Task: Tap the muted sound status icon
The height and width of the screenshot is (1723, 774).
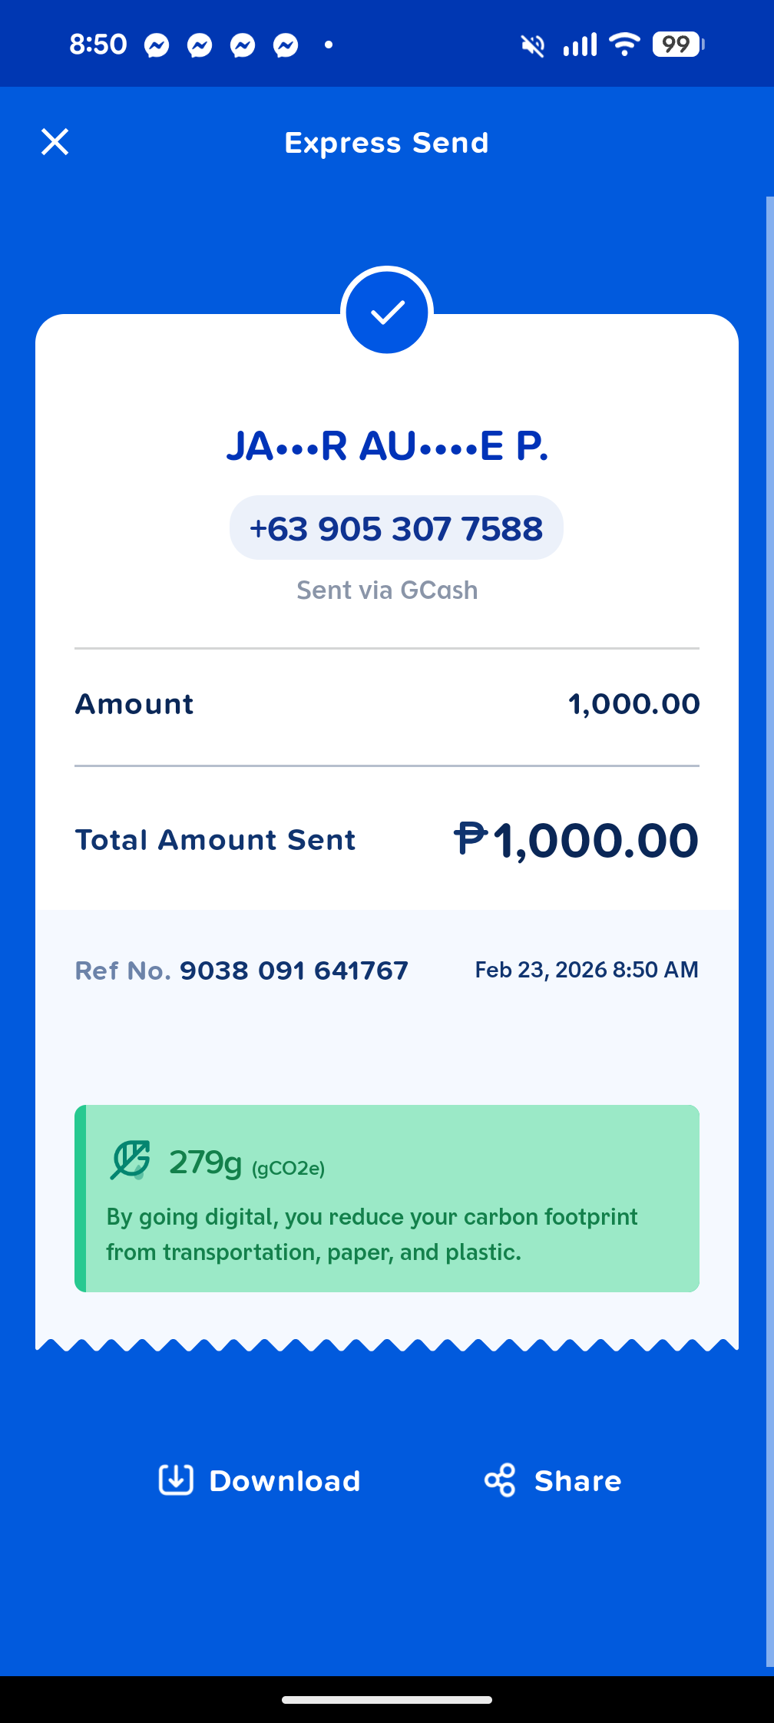Action: 533,45
